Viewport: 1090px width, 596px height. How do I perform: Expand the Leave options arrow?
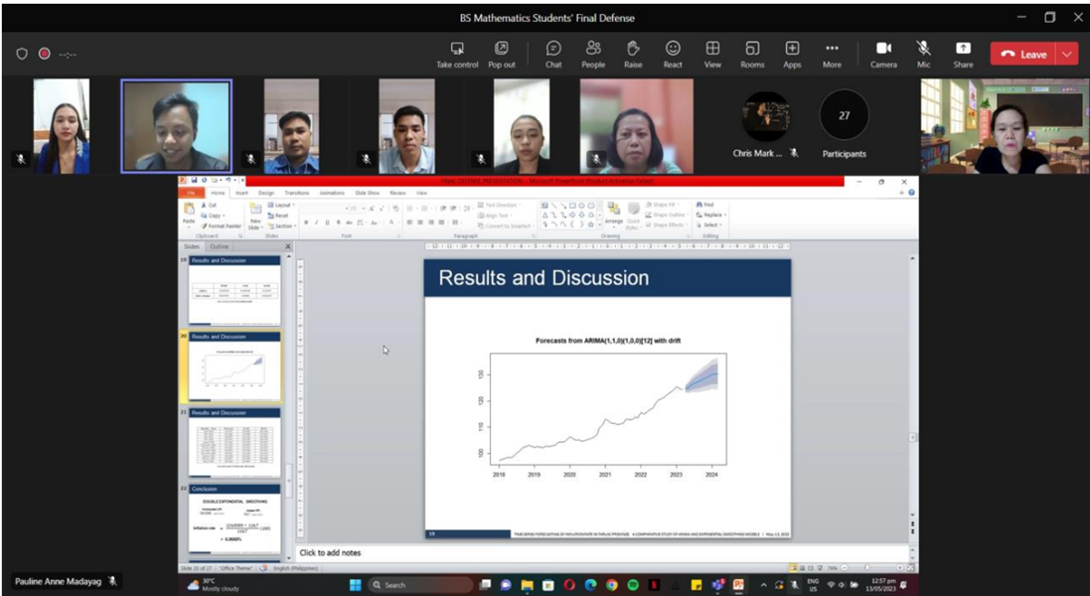[x=1068, y=54]
